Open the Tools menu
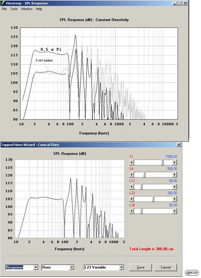 coord(14,9)
